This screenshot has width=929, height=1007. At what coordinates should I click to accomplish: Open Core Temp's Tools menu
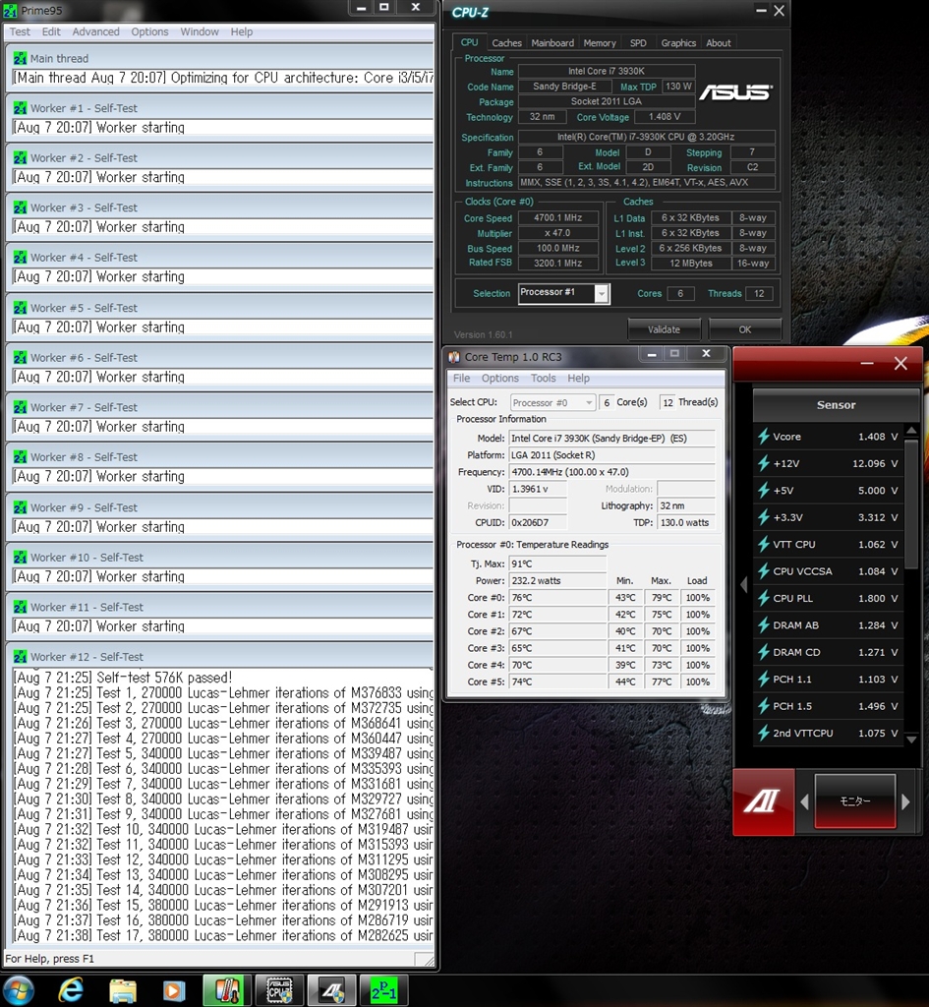point(543,378)
